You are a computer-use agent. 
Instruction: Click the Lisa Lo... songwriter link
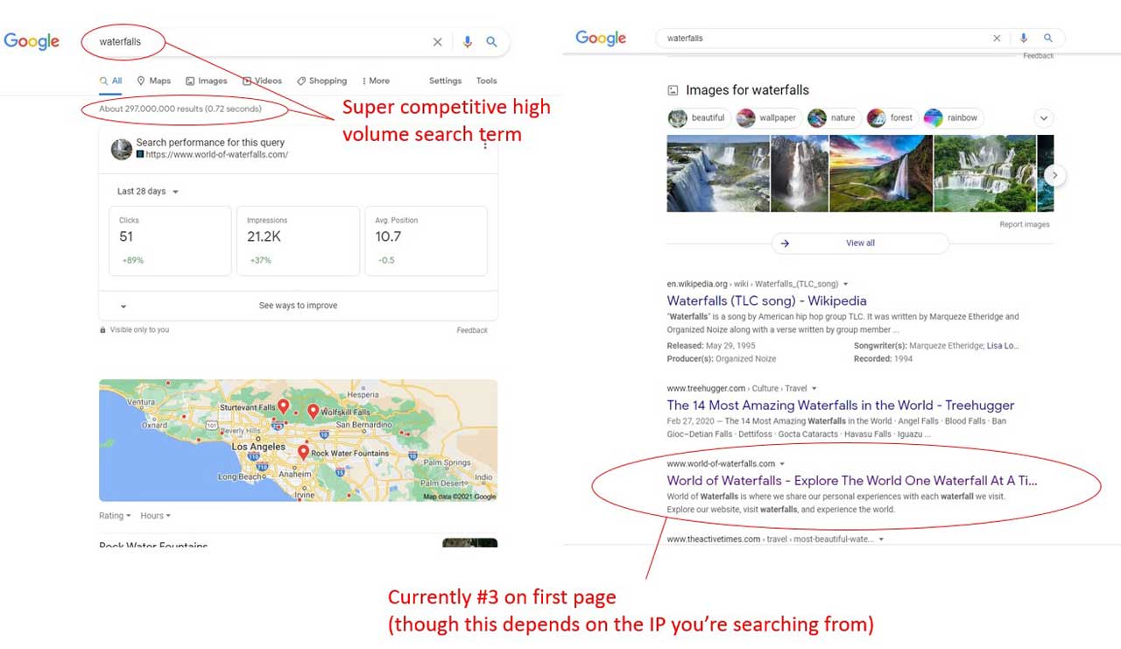tap(1001, 346)
